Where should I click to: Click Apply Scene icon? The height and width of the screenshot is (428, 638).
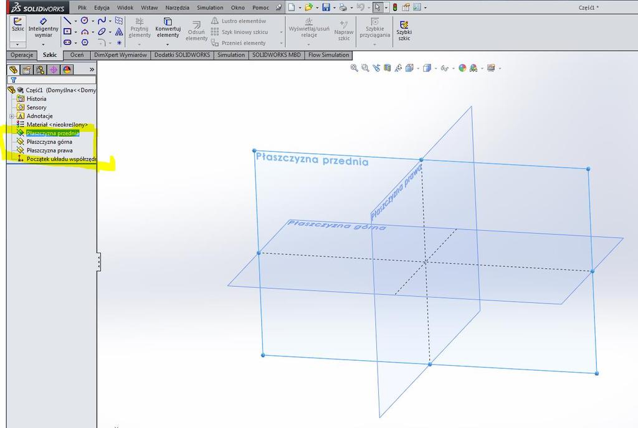tap(474, 68)
